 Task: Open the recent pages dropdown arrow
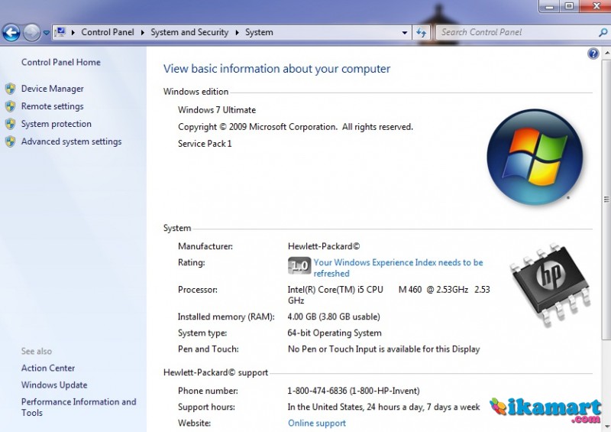(x=47, y=33)
